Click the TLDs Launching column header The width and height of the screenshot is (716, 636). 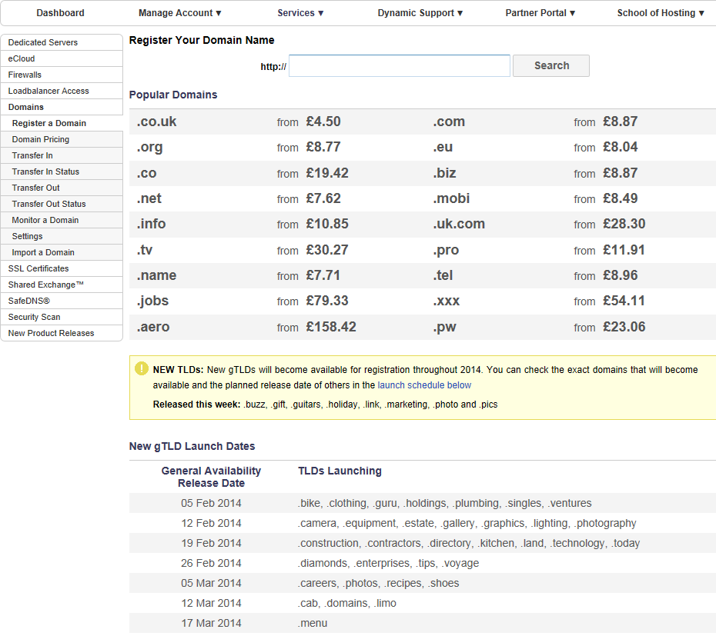pos(340,471)
